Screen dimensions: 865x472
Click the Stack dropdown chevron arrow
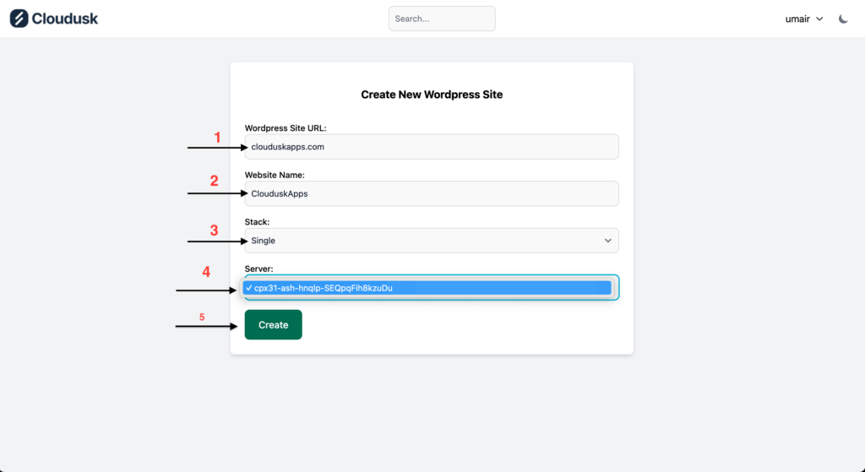coord(607,241)
